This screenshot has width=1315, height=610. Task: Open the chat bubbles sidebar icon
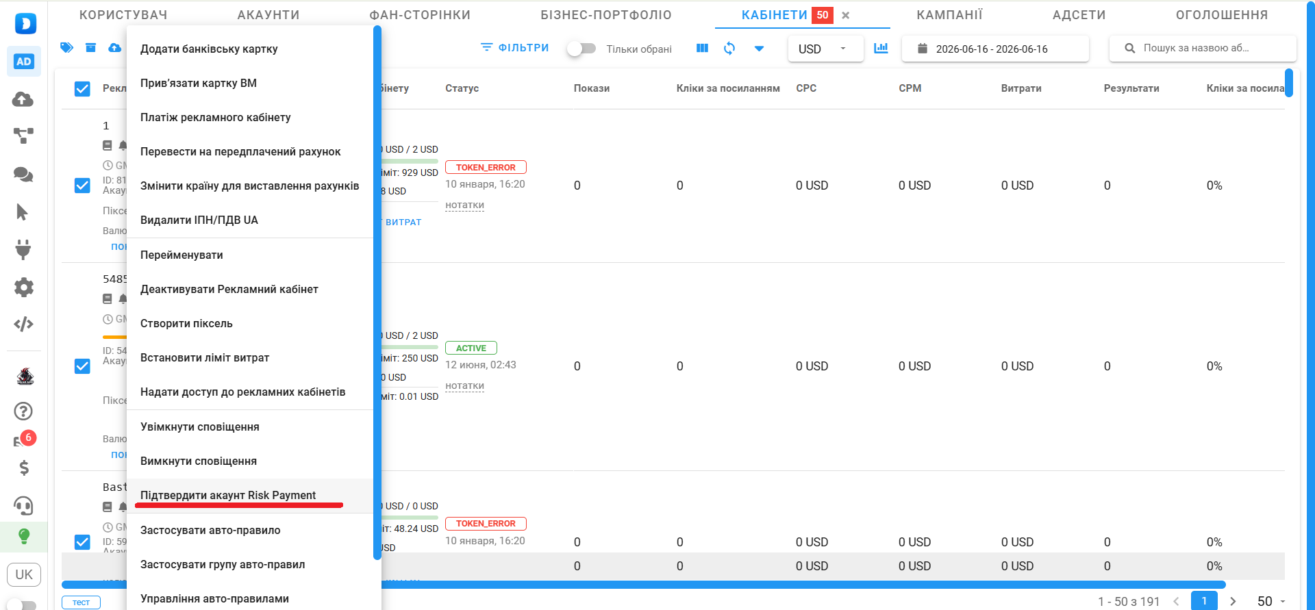[x=23, y=174]
